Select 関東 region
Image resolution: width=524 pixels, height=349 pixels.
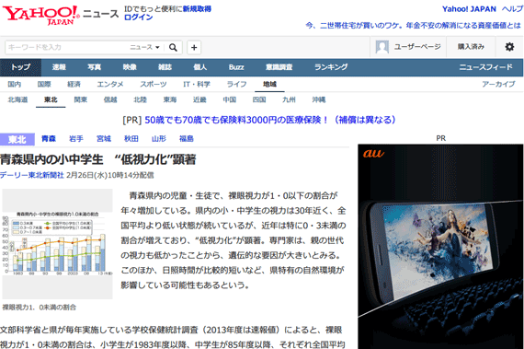click(x=81, y=99)
